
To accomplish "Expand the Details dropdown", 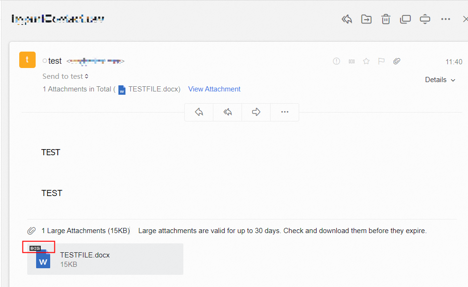I will [x=440, y=80].
